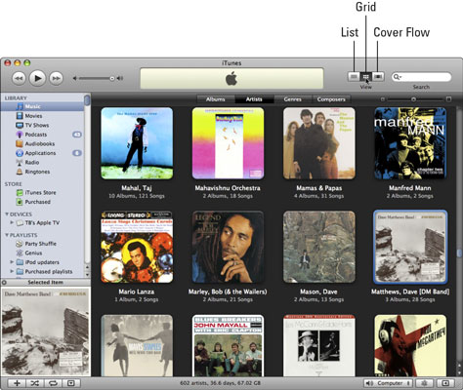Skip forward to the next track
Viewport: 463px width, 390px height.
pyautogui.click(x=56, y=78)
